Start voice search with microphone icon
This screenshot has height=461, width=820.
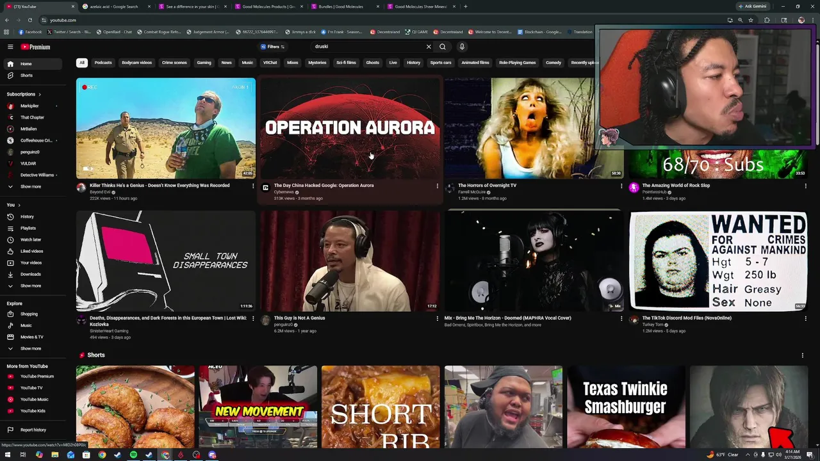click(x=461, y=47)
